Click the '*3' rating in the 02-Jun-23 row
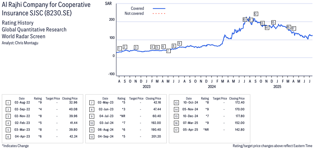Screen dimensions: 316x148 click(x=124, y=109)
